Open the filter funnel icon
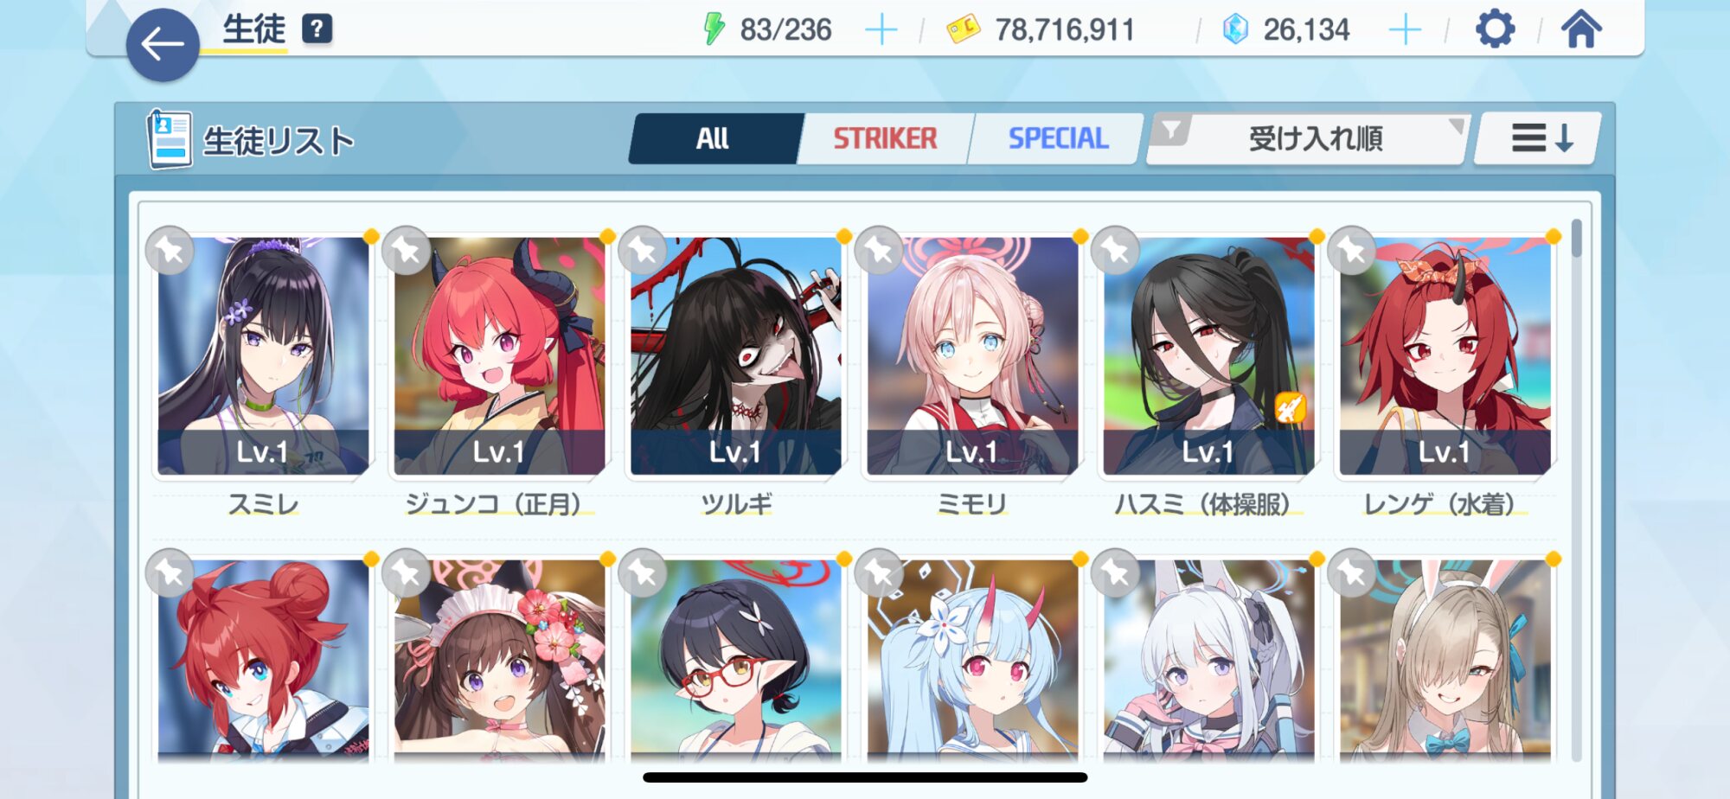Image resolution: width=1730 pixels, height=799 pixels. click(x=1171, y=131)
